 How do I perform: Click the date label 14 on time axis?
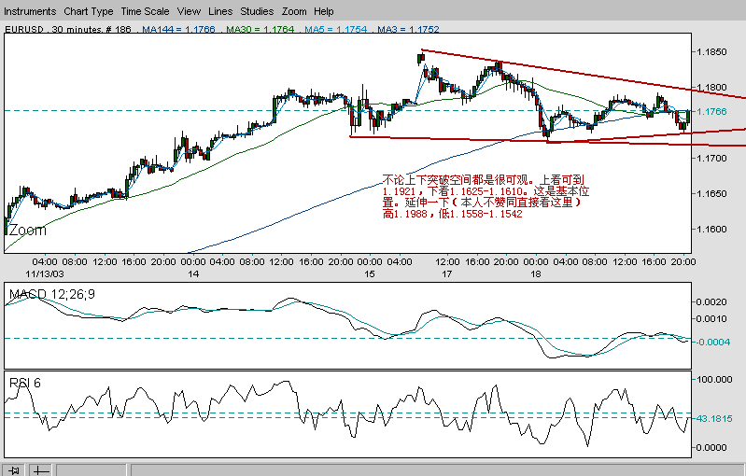pyautogui.click(x=193, y=273)
